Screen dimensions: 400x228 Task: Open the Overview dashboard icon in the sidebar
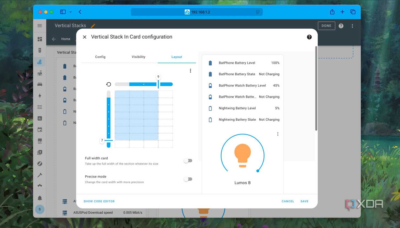(40, 39)
